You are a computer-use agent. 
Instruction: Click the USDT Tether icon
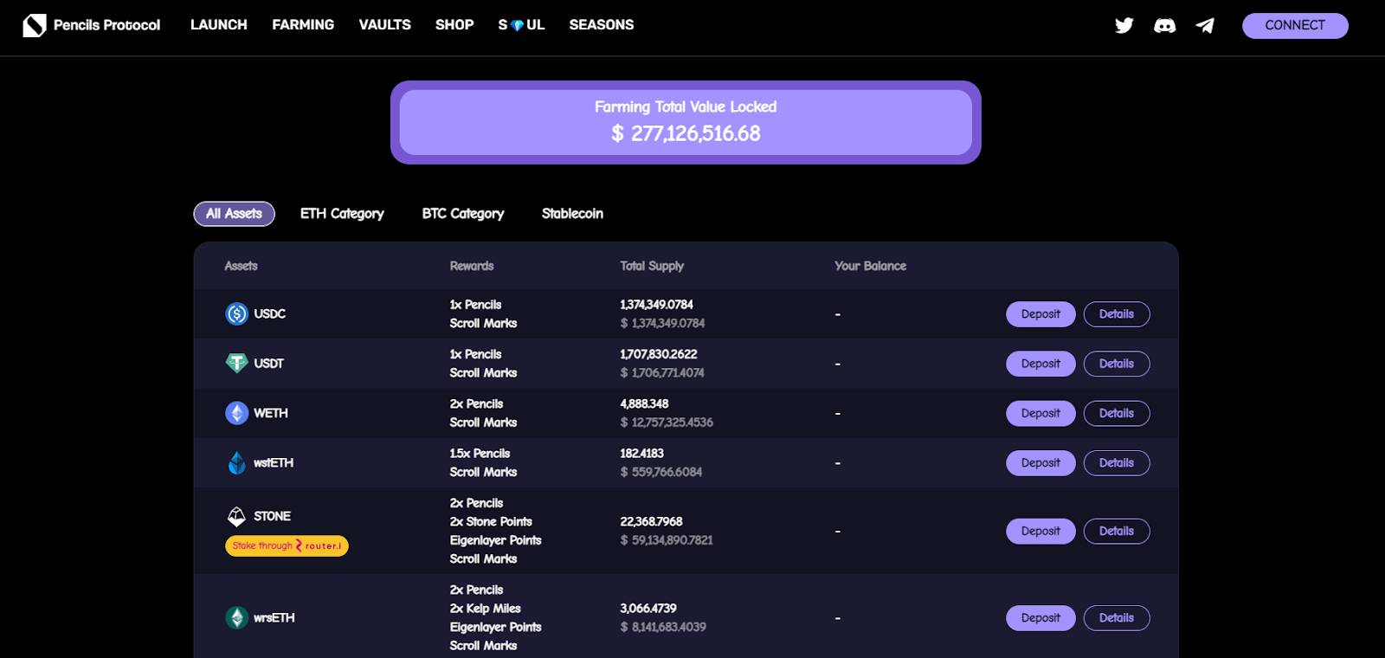click(236, 364)
